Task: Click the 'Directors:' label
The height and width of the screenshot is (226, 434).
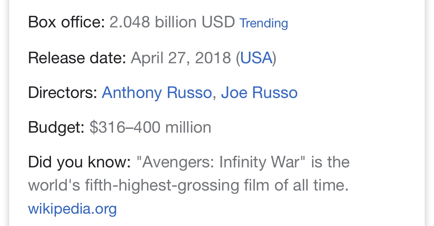Action: click(62, 93)
